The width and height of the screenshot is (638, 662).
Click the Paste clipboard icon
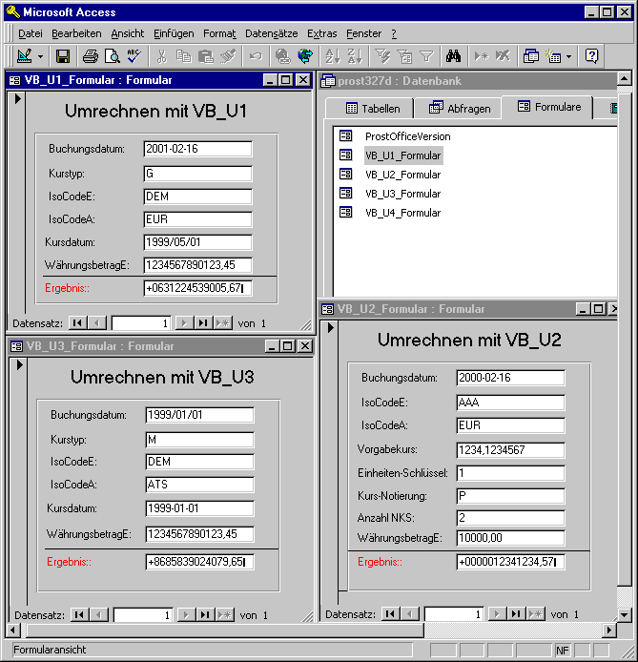(206, 56)
